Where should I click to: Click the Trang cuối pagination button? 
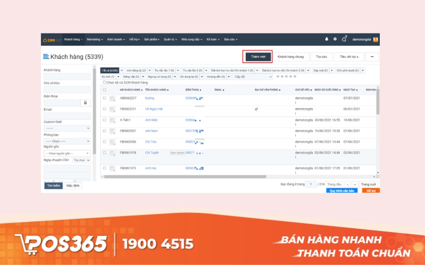(368, 184)
